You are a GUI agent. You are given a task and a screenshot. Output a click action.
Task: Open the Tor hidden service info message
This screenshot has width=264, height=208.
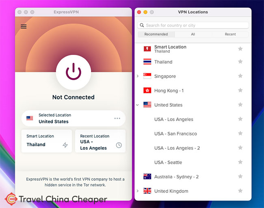pos(75,182)
